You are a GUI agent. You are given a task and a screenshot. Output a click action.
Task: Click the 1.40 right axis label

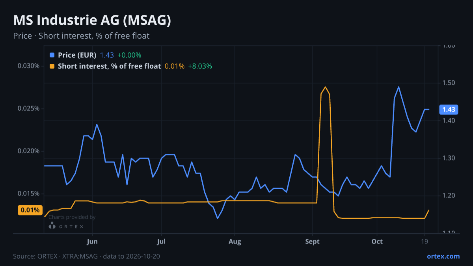[449, 121]
